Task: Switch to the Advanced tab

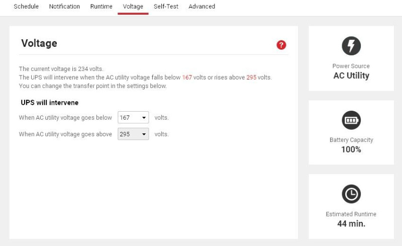Action: pos(202,7)
